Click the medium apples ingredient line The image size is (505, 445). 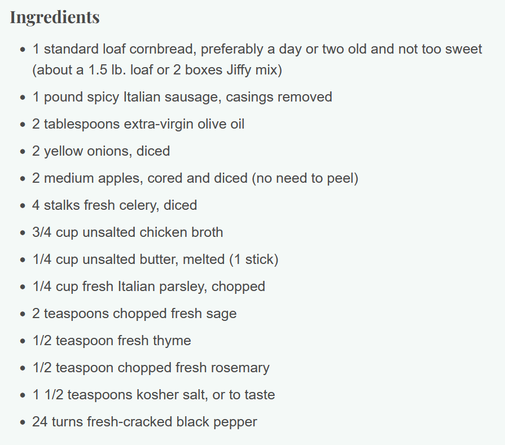point(195,178)
